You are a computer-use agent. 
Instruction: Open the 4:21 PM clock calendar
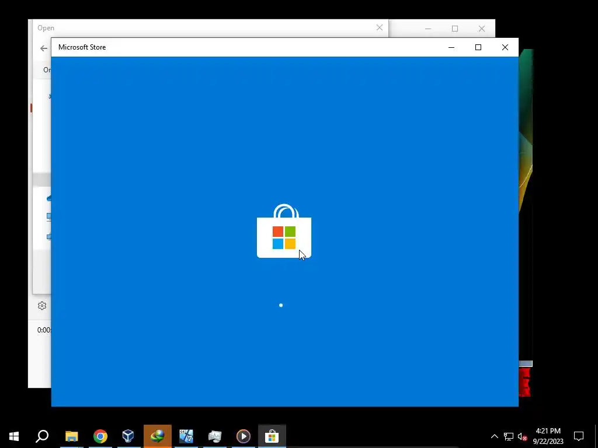click(x=548, y=436)
